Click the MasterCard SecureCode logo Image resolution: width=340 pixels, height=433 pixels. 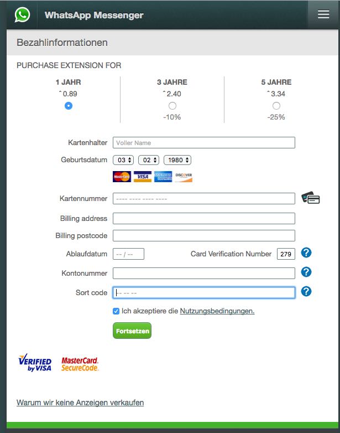coord(80,364)
